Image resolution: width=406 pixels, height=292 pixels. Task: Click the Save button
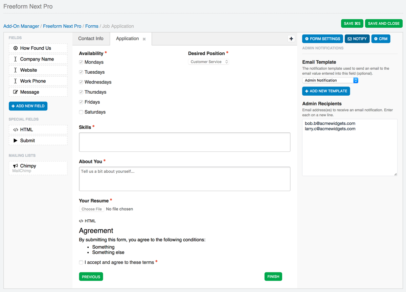352,23
